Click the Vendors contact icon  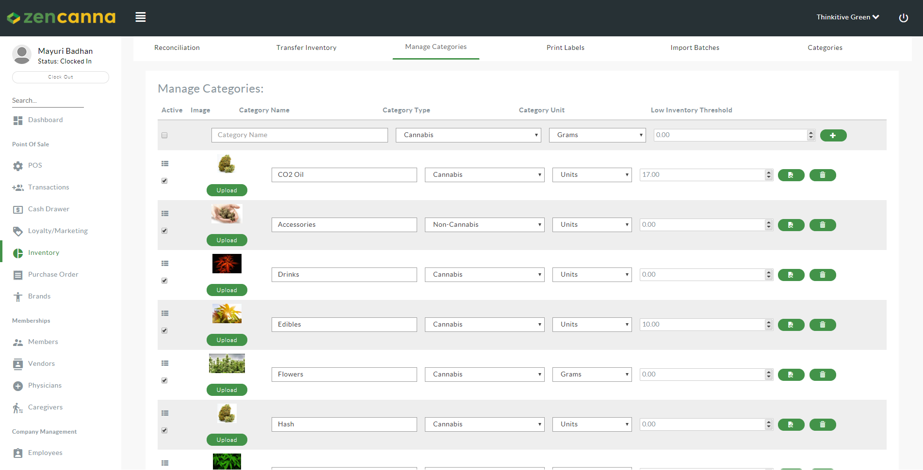pos(18,364)
